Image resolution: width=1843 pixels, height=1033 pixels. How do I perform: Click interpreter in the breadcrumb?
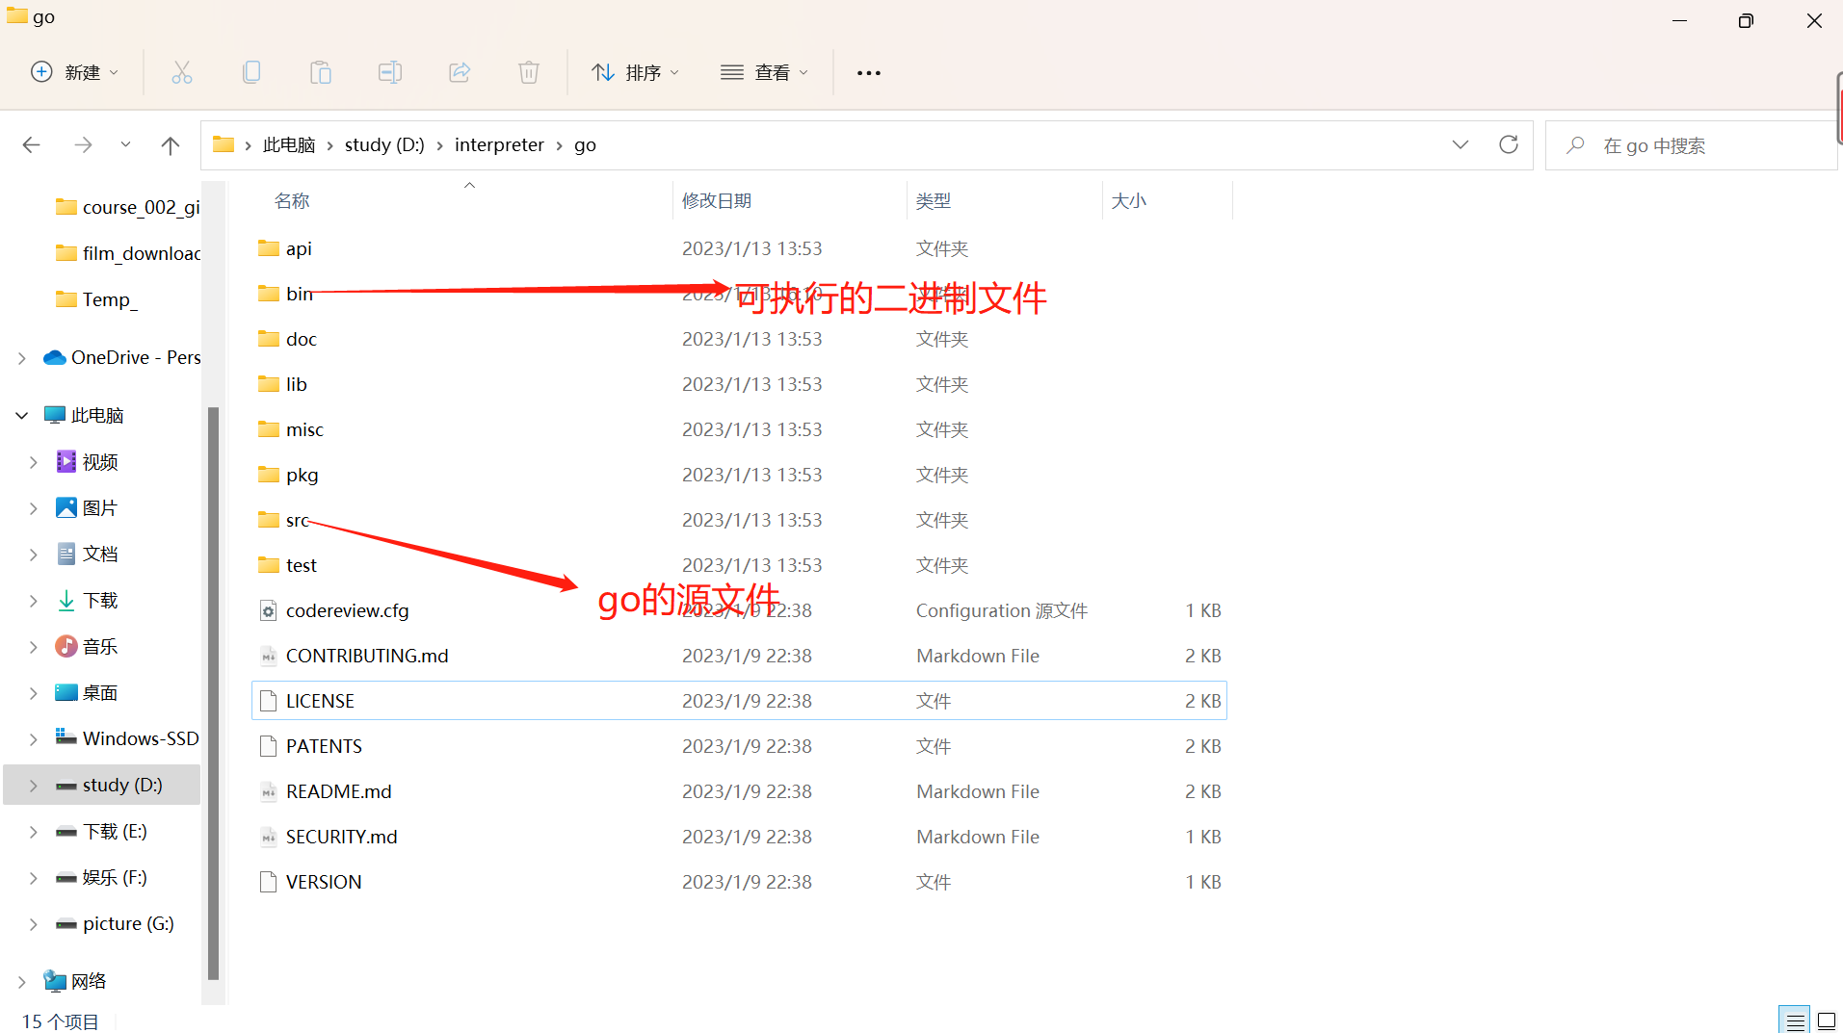click(x=499, y=144)
